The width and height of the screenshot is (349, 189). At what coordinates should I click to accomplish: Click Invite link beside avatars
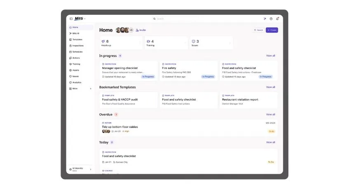point(141,30)
